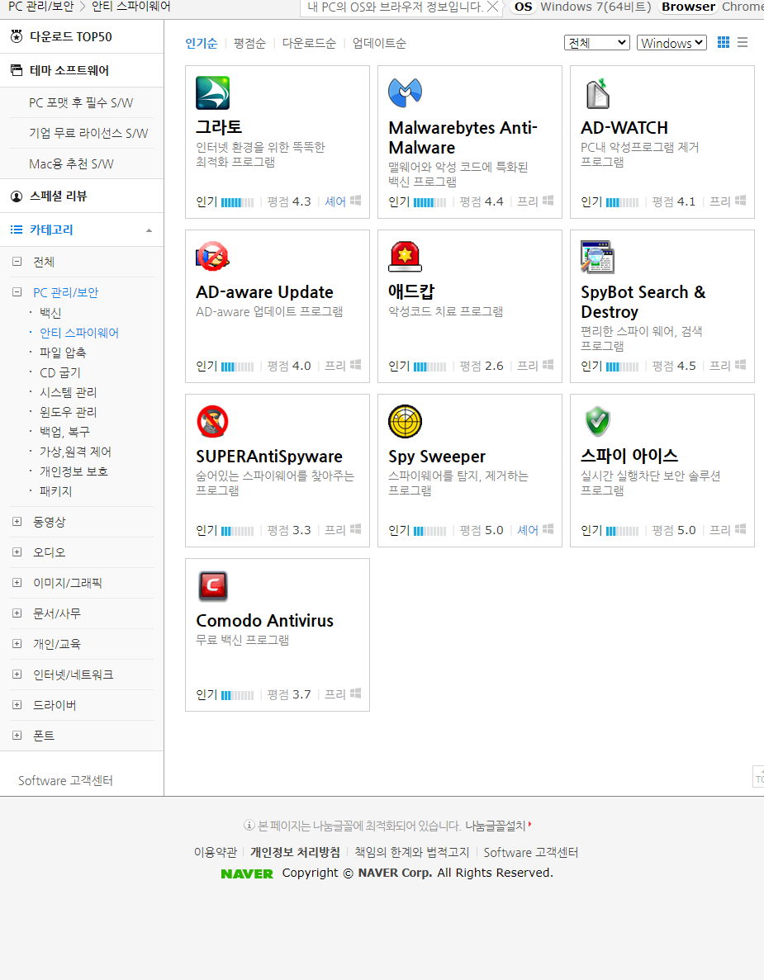The width and height of the screenshot is (764, 980).
Task: Open the SUPERAntiSpyware icon
Action: [212, 421]
